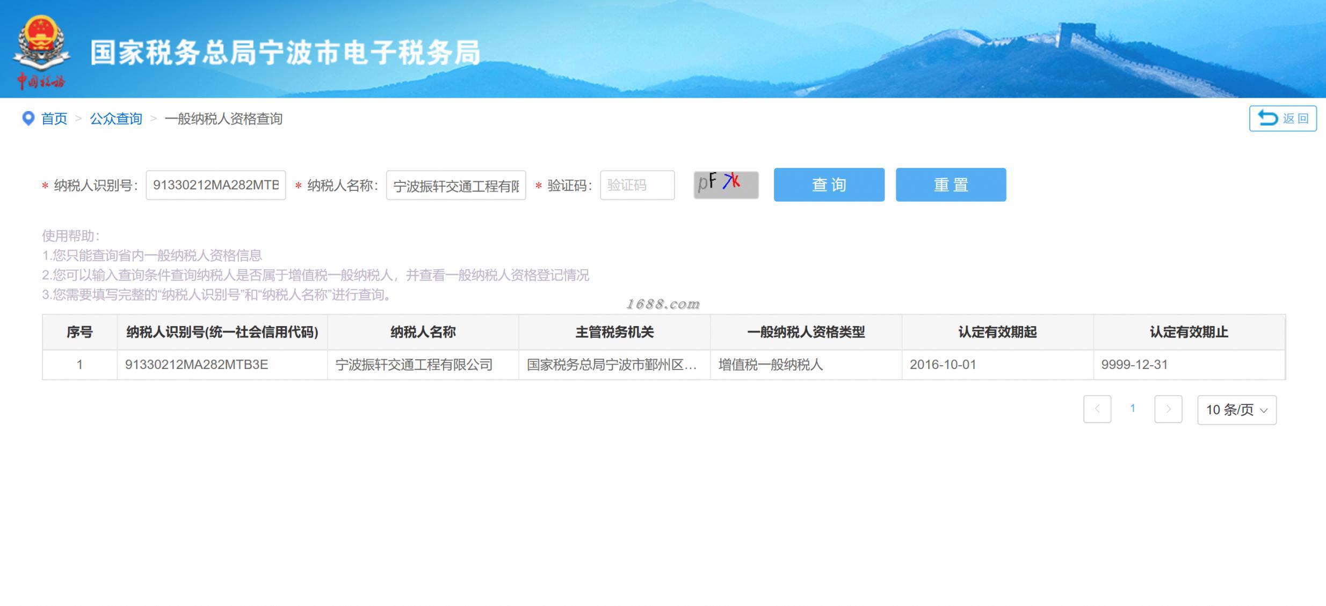Click the return arrow icon
The height and width of the screenshot is (606, 1326).
click(x=1268, y=118)
